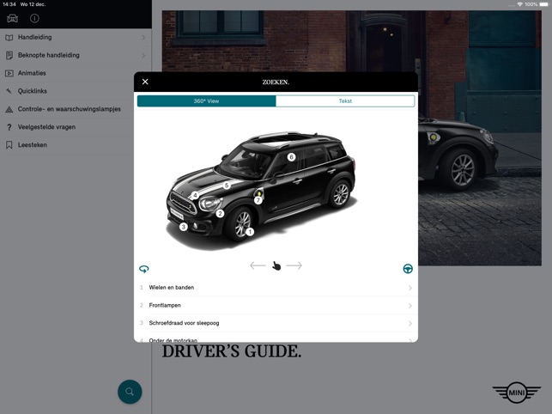Screen dimensions: 552x414
Task: Select hotspot 6 on the side window
Action: pyautogui.click(x=291, y=157)
